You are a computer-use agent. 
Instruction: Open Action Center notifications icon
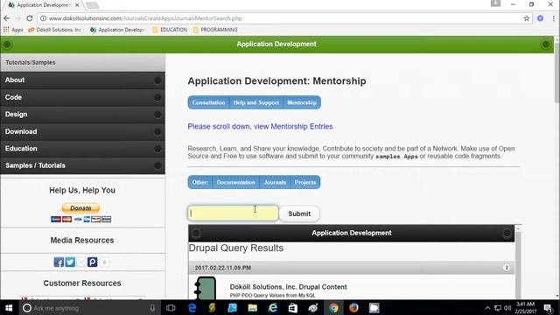click(548, 308)
